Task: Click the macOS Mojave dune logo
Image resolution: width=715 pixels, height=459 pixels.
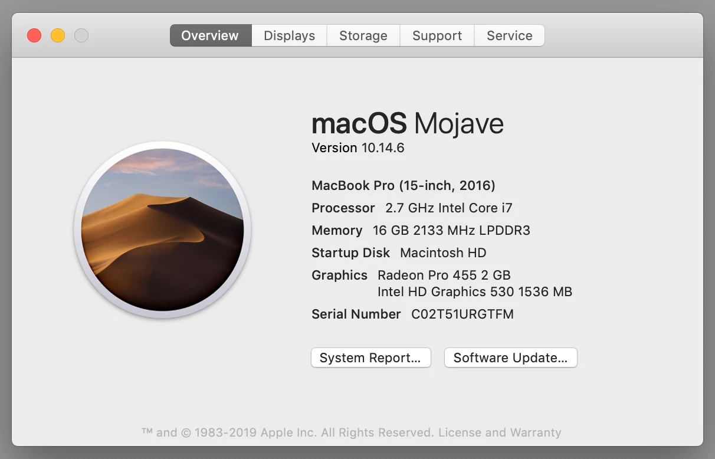Action: click(x=162, y=229)
